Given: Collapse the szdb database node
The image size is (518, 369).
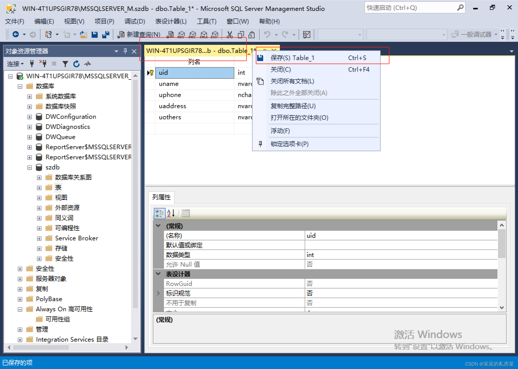Looking at the screenshot, I should (x=30, y=167).
